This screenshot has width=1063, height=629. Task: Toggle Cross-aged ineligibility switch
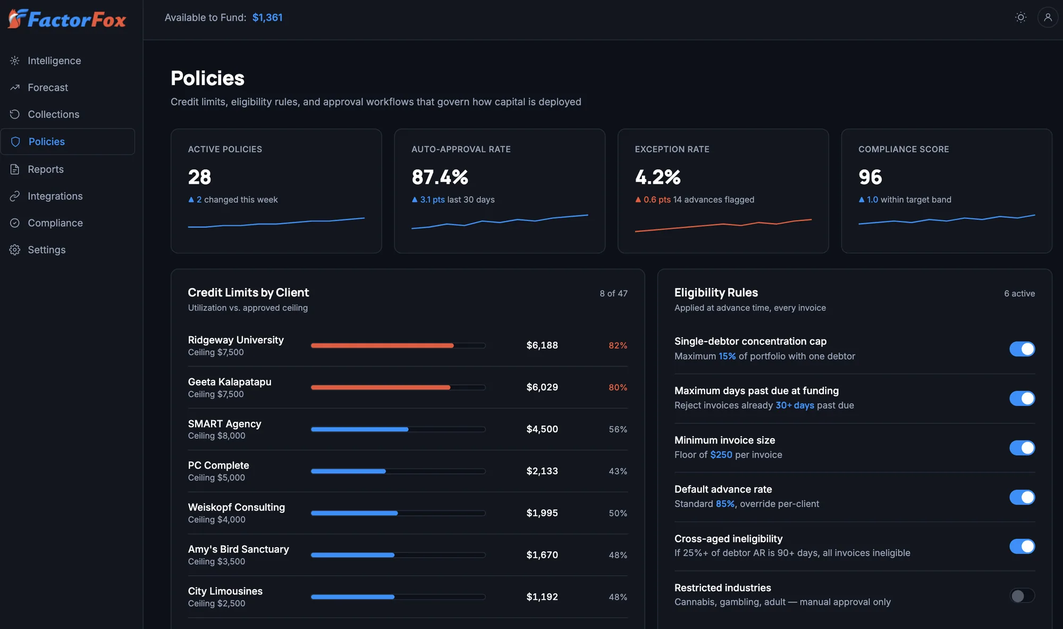pos(1022,546)
